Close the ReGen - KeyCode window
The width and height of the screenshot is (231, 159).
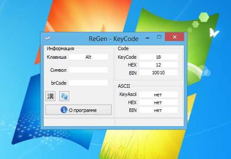point(175,37)
